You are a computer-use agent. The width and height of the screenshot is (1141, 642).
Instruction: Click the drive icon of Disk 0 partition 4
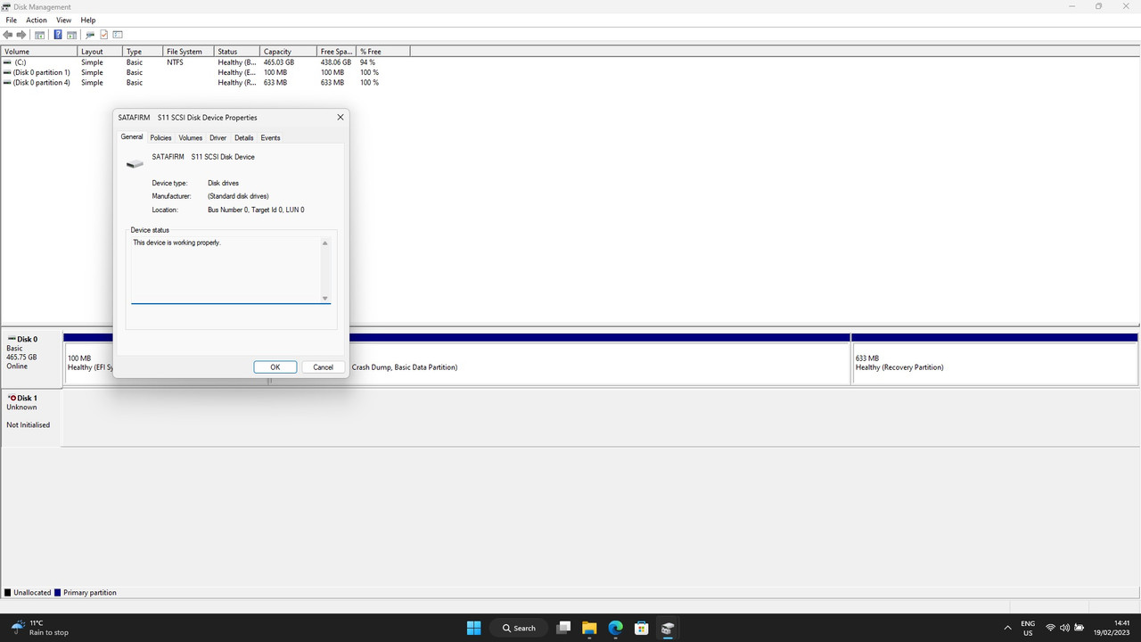click(x=7, y=82)
